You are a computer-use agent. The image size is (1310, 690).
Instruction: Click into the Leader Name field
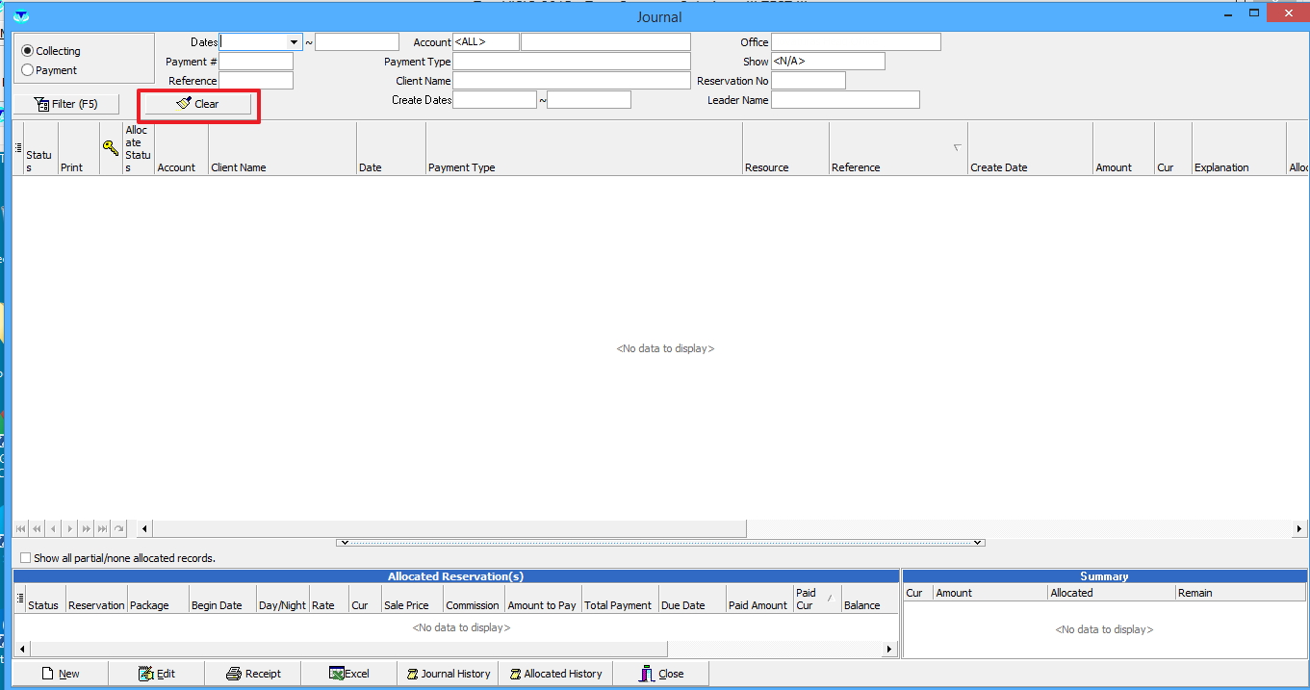[844, 100]
